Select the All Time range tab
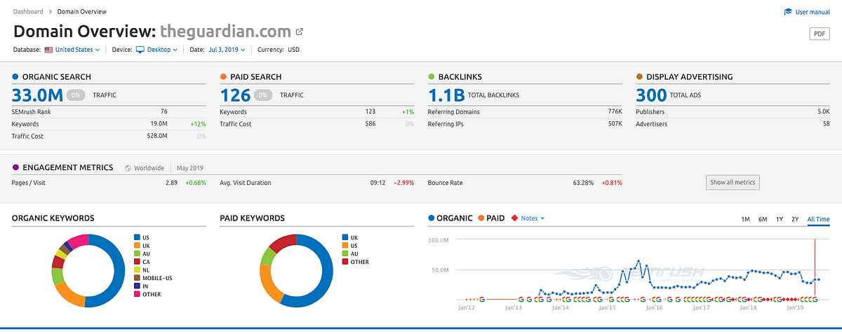Screen dimensions: 842x334 (x=818, y=219)
